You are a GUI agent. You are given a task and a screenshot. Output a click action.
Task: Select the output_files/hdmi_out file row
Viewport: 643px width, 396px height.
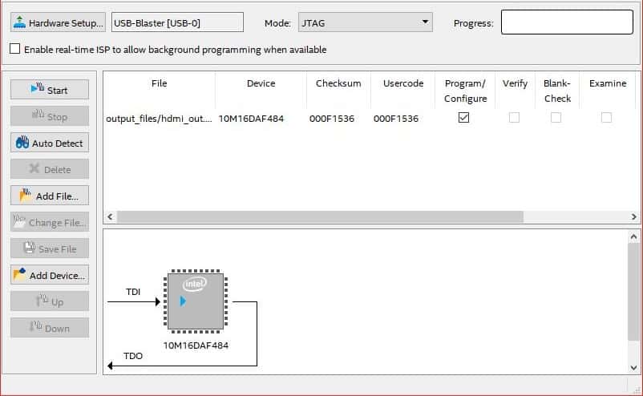(x=159, y=119)
